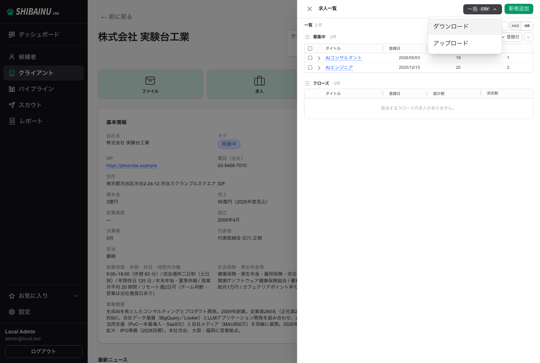The image size is (540, 363).
Task: Open the chevron dropdown next to 登録日
Action: (x=529, y=37)
